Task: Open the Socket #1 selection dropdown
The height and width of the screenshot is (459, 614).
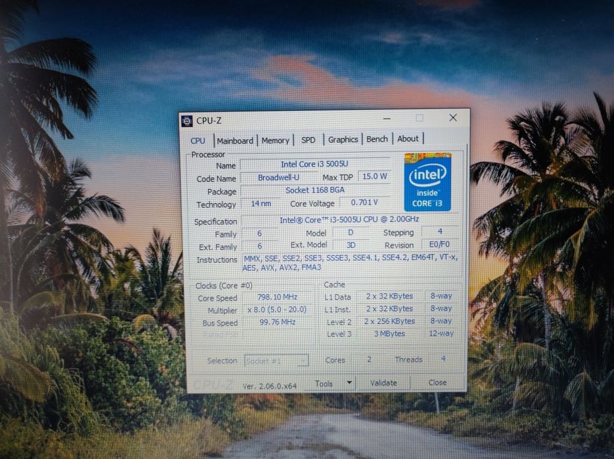Action: 276,361
